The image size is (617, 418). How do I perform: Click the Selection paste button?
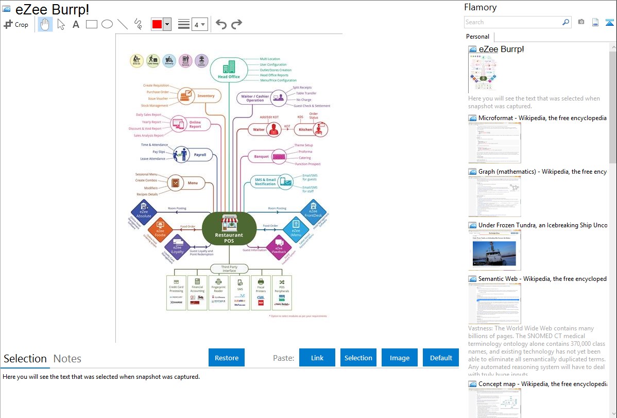[358, 358]
